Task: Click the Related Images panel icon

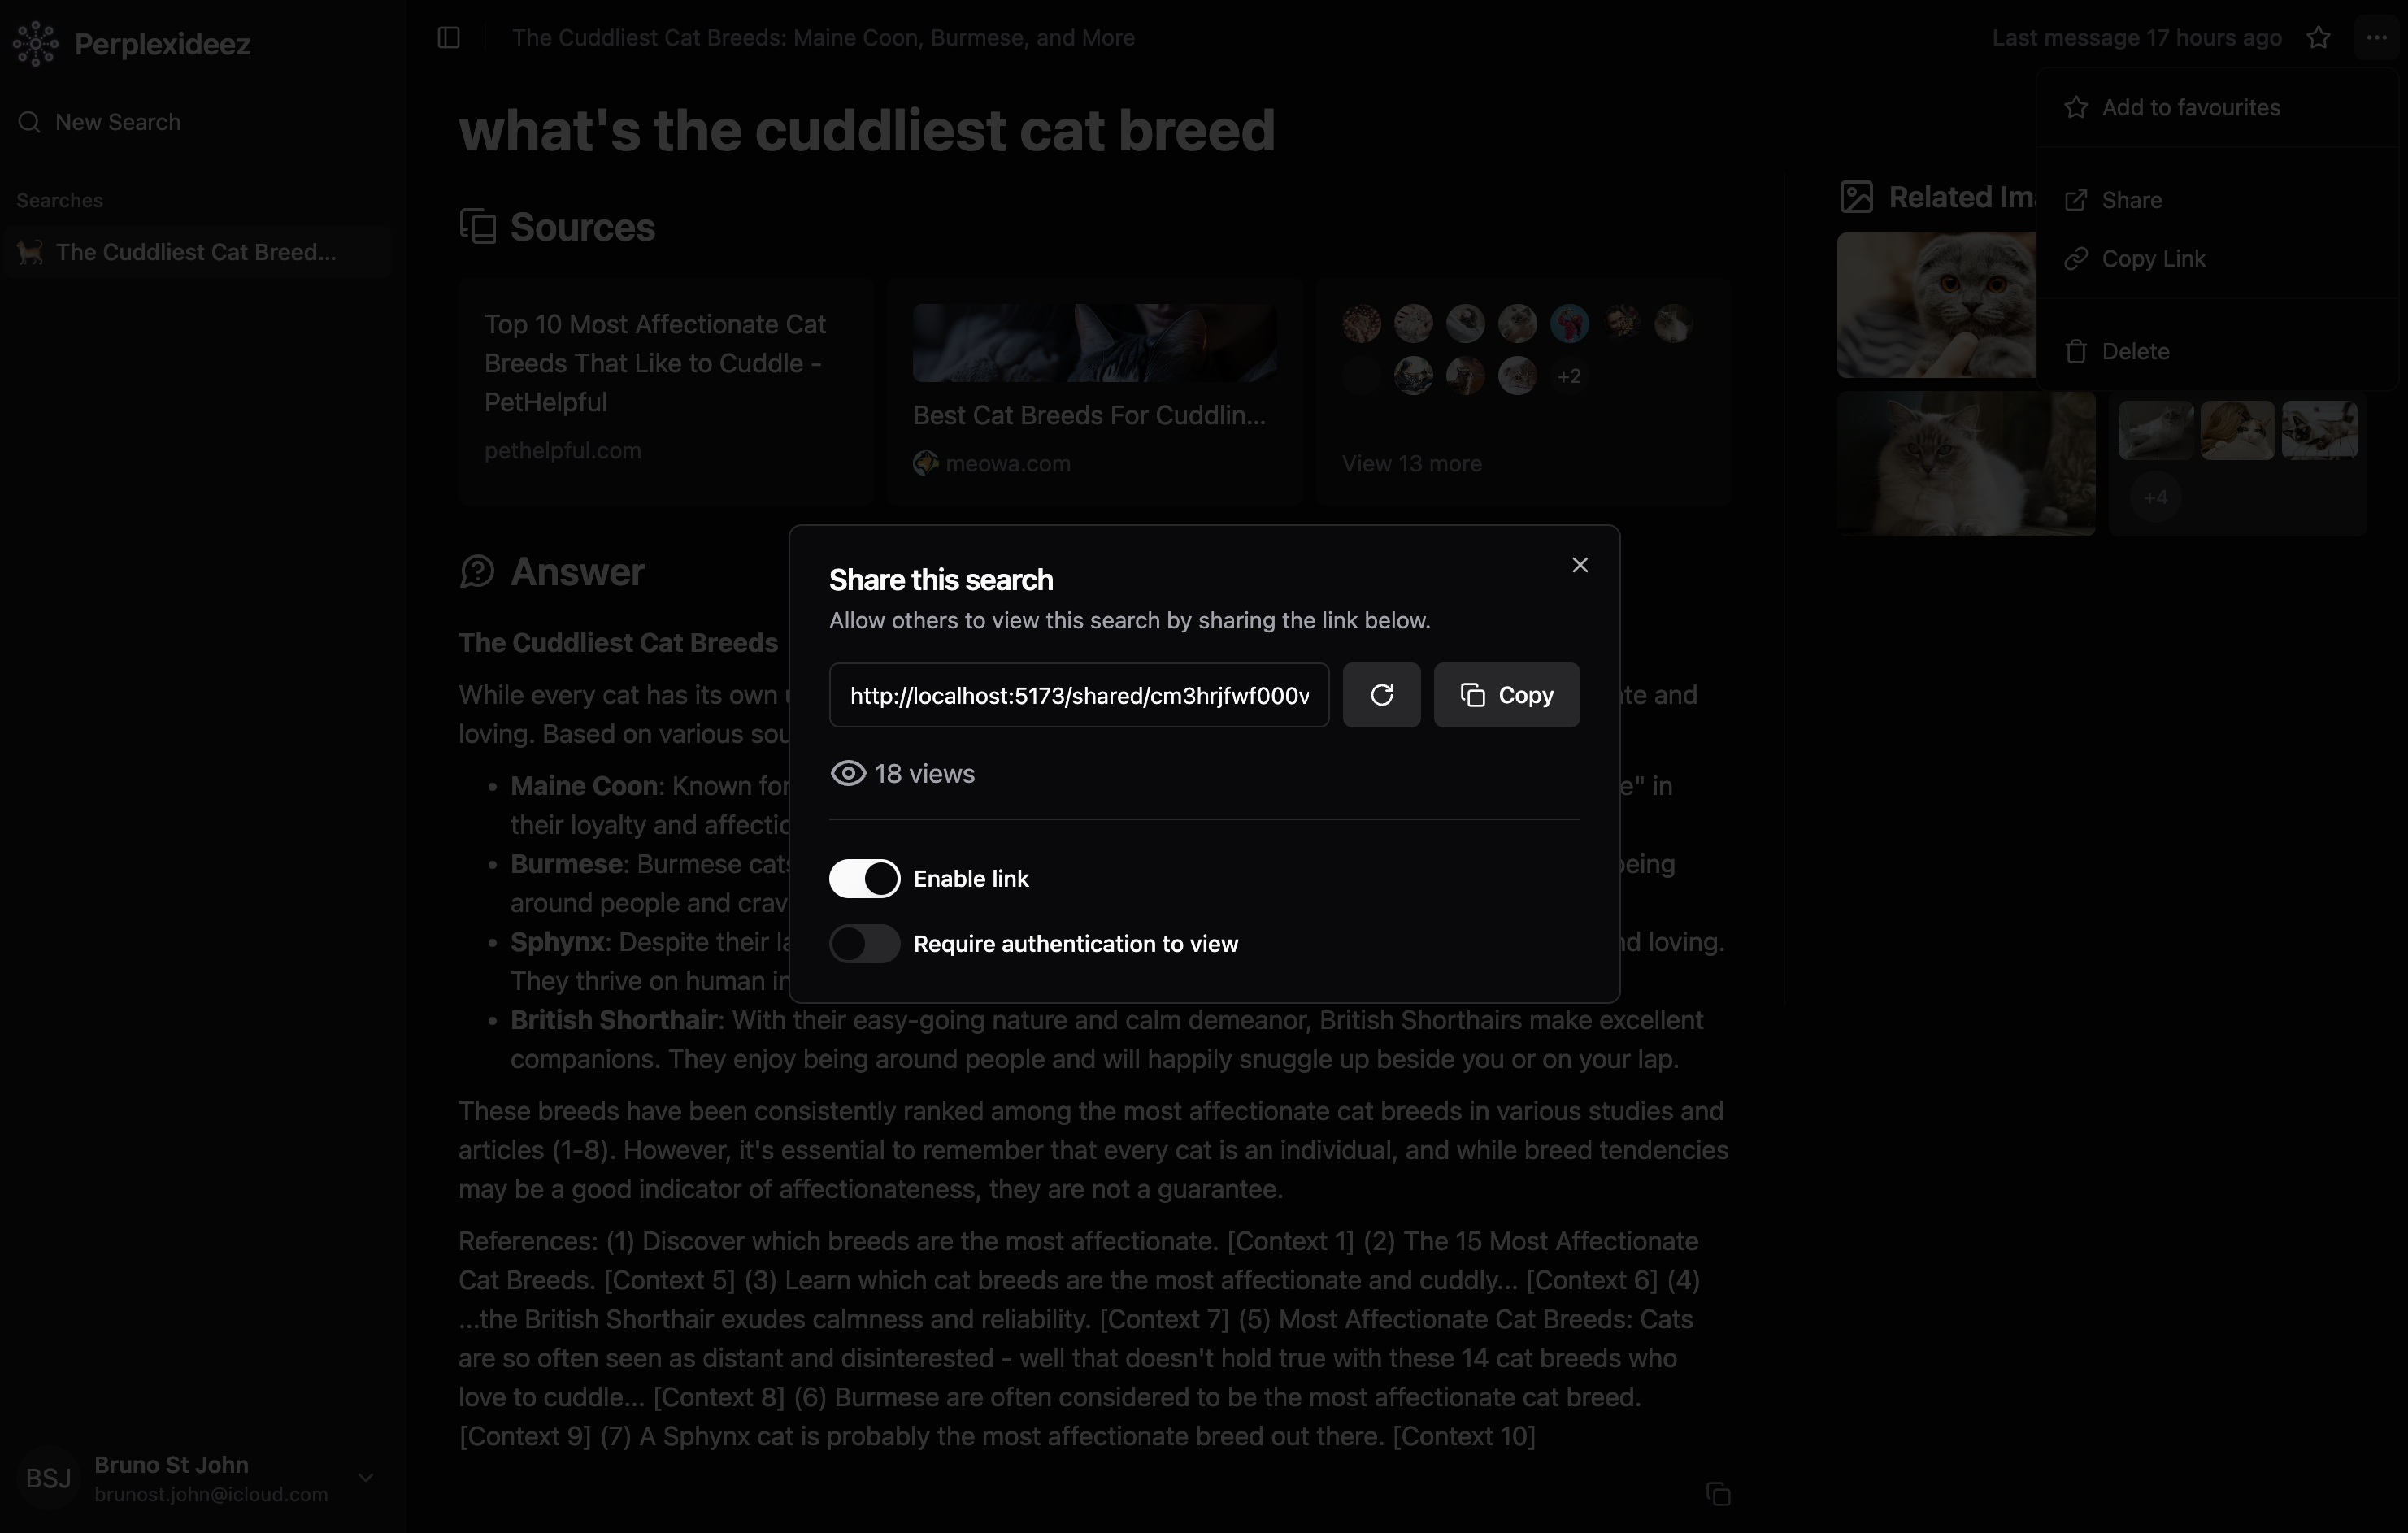Action: coord(1855,195)
